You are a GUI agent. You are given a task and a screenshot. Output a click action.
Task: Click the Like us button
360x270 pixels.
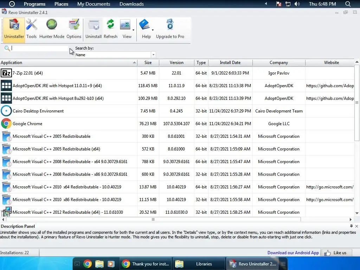click(x=337, y=253)
